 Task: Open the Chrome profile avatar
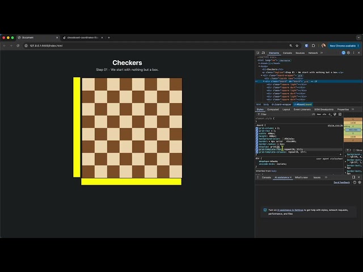coord(323,46)
